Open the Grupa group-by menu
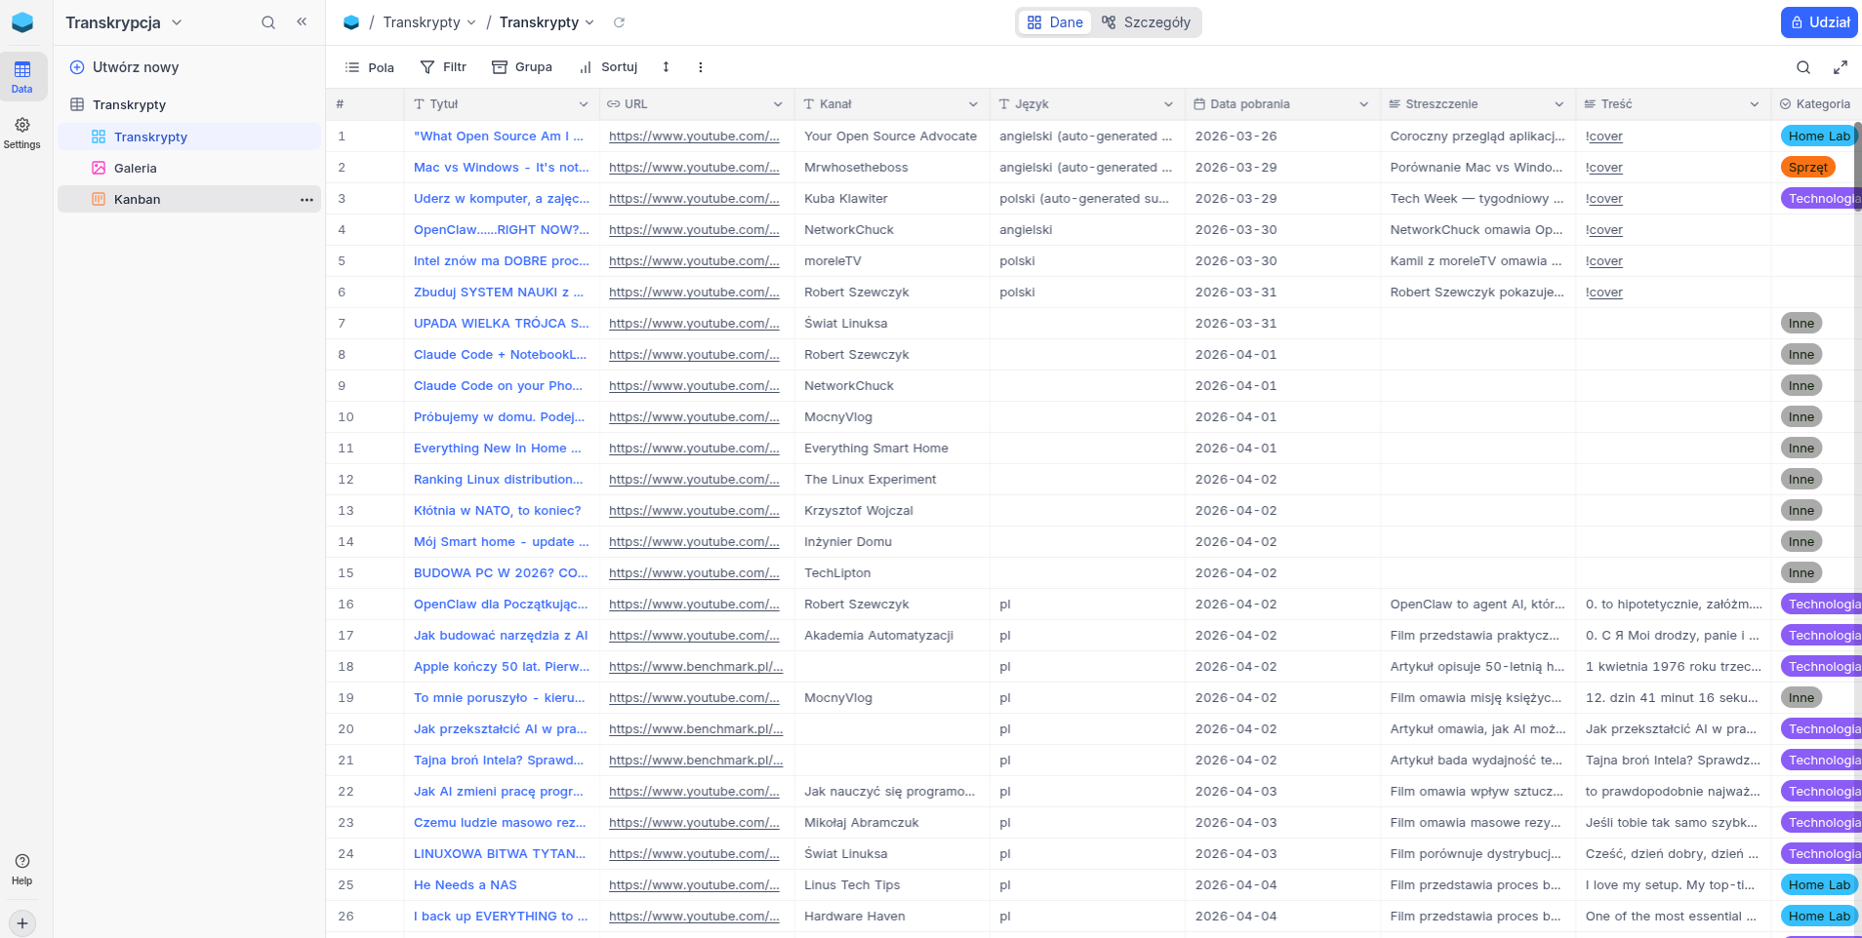 pos(522,67)
